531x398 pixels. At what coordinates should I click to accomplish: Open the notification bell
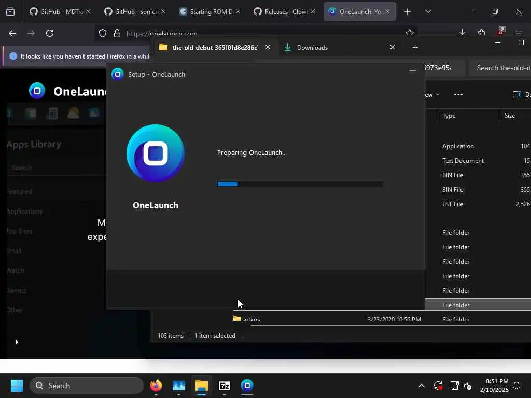517,386
